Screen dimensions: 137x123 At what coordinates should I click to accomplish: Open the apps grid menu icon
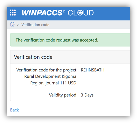(x=13, y=13)
